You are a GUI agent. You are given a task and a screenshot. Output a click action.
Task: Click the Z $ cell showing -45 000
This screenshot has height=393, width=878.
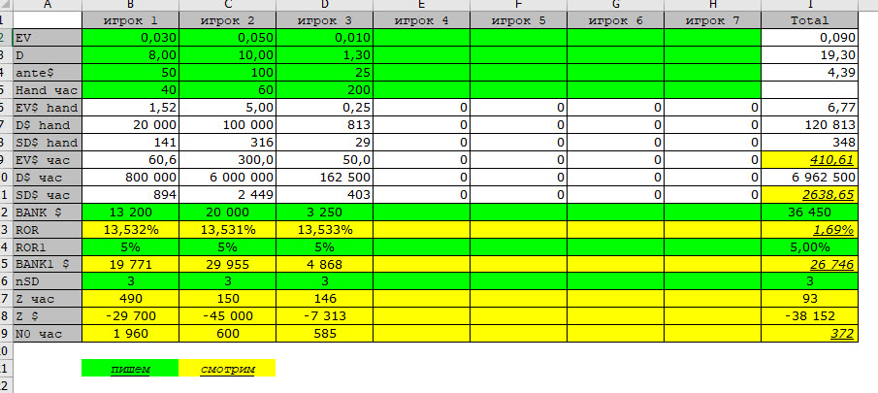click(x=227, y=316)
